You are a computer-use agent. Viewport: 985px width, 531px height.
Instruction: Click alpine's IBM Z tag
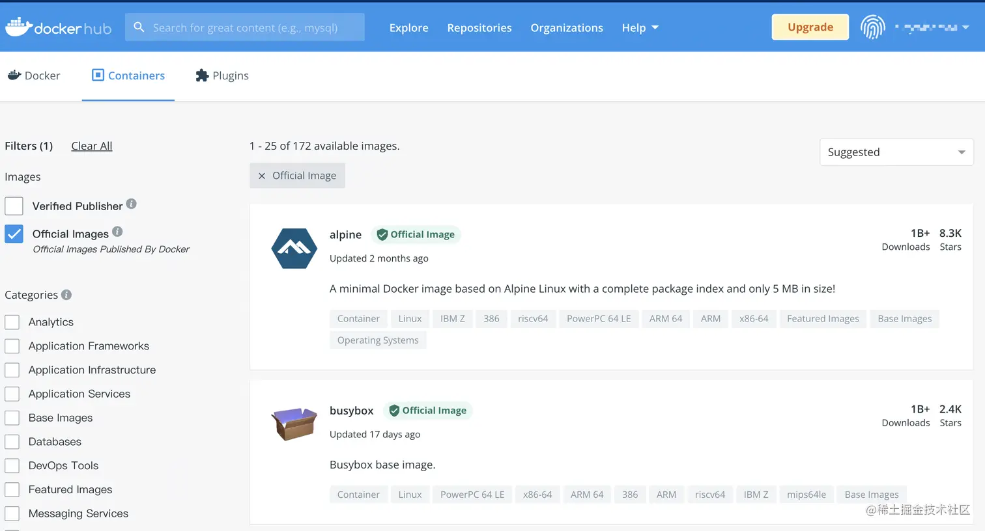[x=453, y=319]
